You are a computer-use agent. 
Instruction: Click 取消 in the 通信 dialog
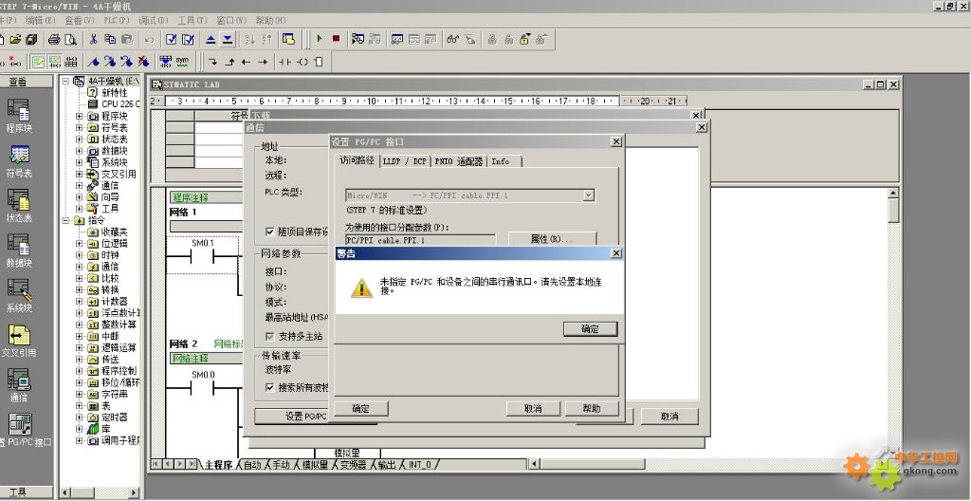coord(669,416)
